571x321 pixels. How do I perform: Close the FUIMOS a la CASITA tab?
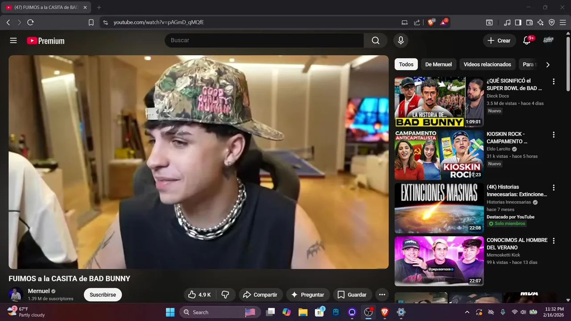[85, 8]
